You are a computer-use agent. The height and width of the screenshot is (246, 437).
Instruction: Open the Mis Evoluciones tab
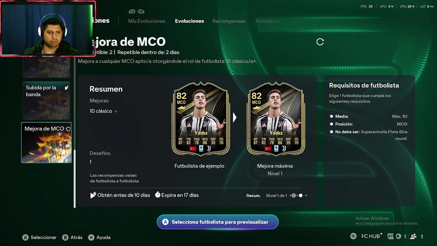(x=147, y=21)
